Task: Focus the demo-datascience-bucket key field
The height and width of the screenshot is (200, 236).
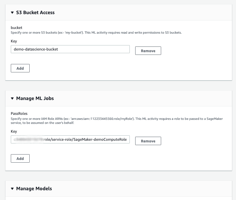Action: 70,49
